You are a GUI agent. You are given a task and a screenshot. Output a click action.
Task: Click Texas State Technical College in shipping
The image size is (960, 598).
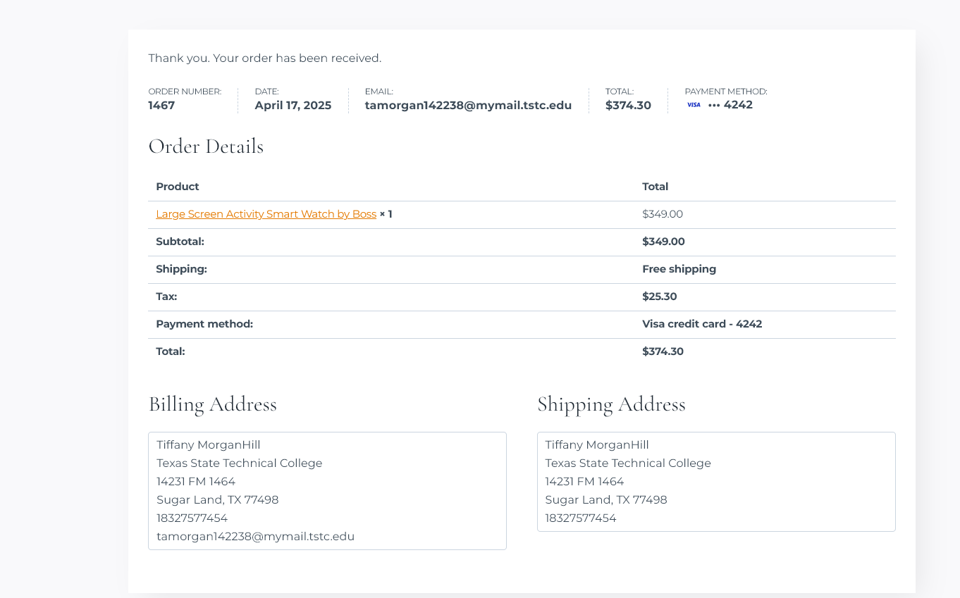[x=628, y=463]
